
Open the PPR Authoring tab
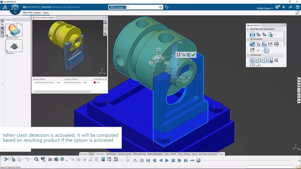(x=139, y=154)
